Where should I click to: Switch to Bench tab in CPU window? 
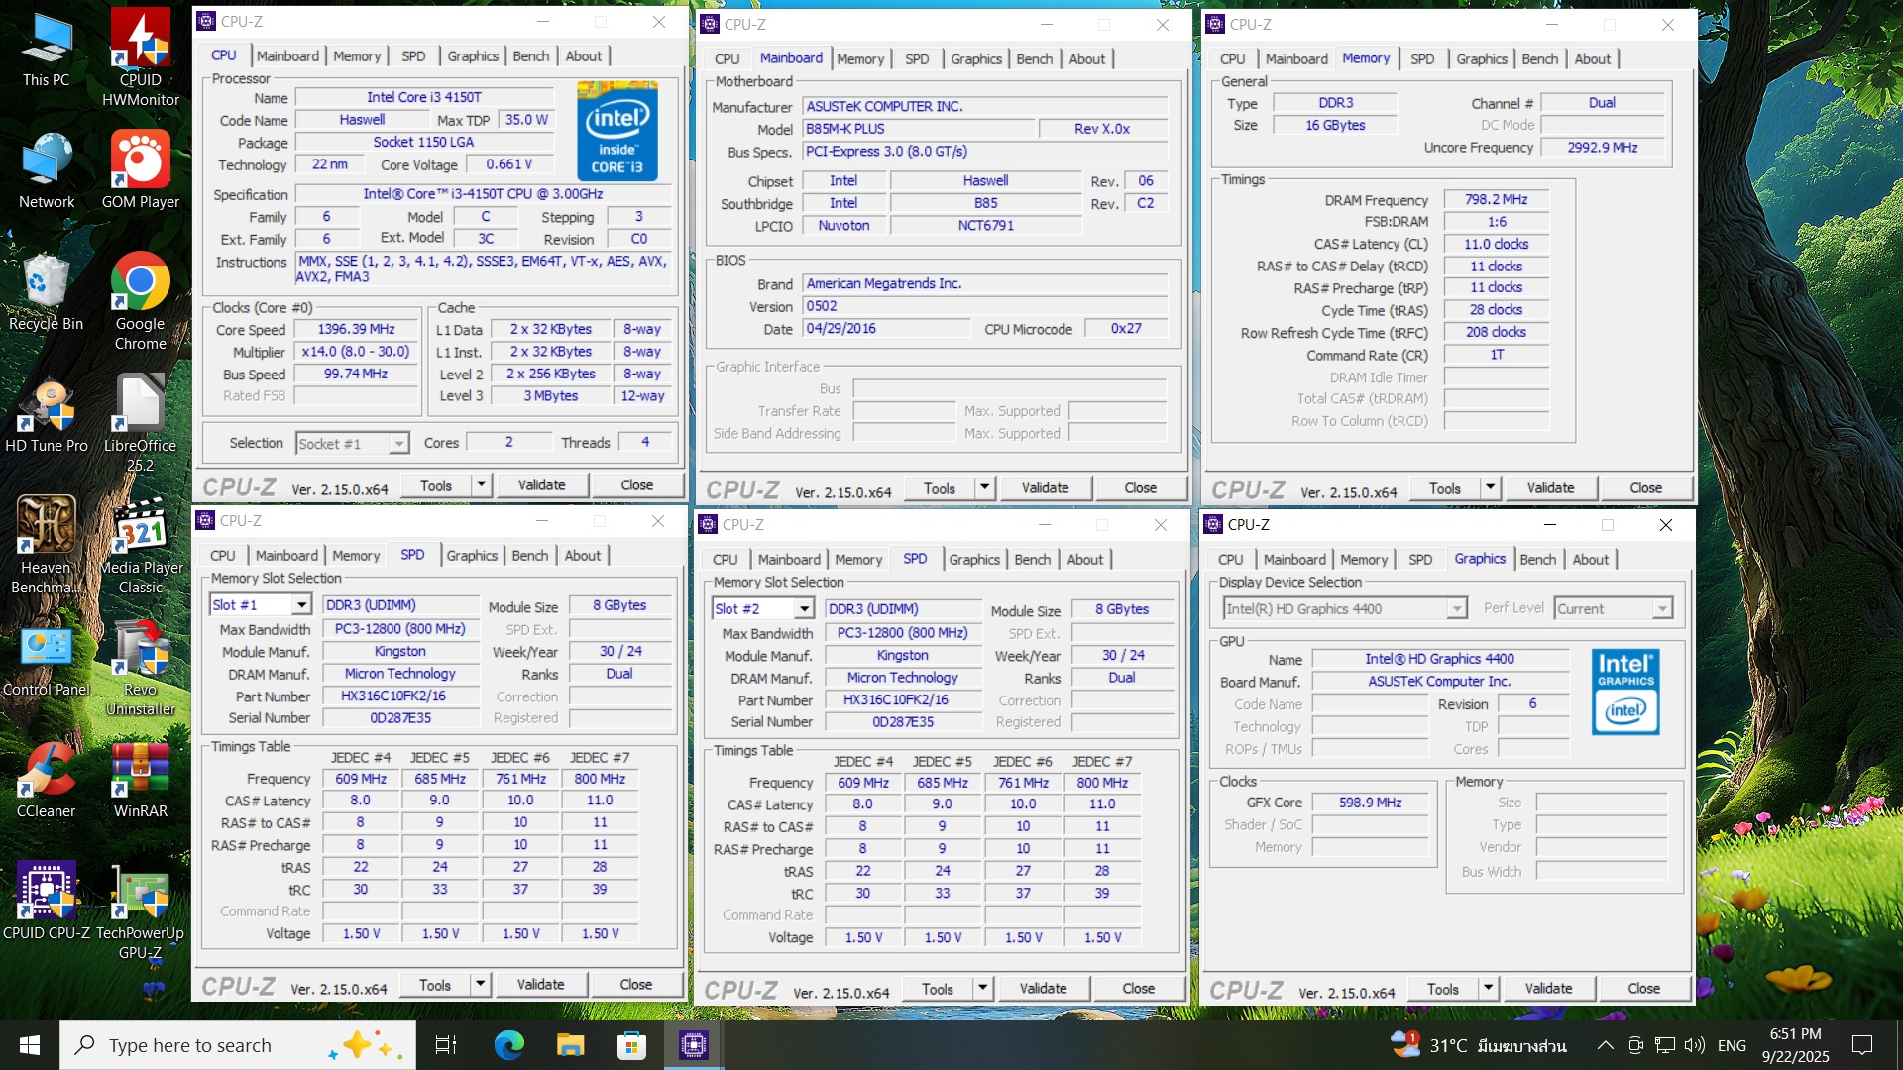click(530, 56)
